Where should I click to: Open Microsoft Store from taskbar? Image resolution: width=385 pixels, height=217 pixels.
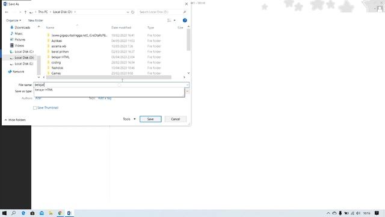tap(32, 213)
